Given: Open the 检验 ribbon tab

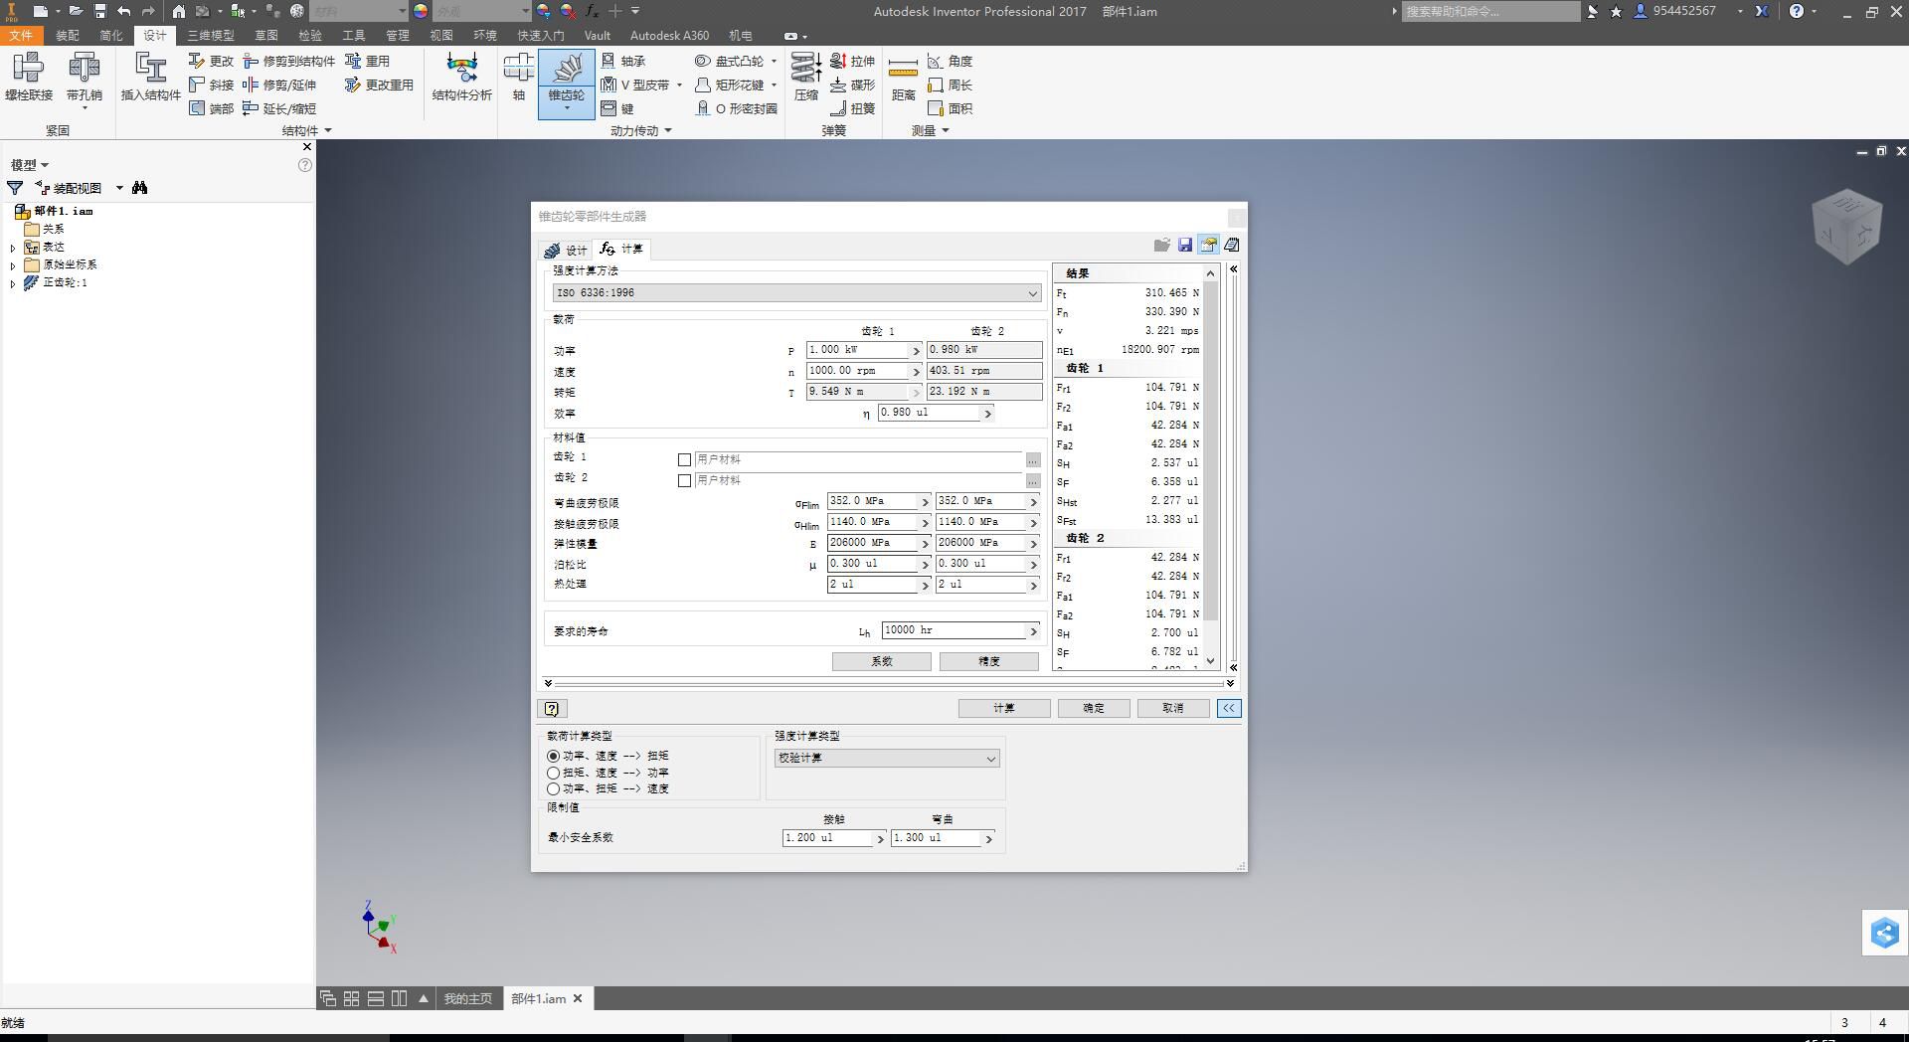Looking at the screenshot, I should click(310, 35).
